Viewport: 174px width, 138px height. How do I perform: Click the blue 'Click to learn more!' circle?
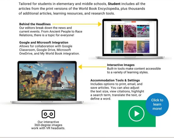point(157,104)
